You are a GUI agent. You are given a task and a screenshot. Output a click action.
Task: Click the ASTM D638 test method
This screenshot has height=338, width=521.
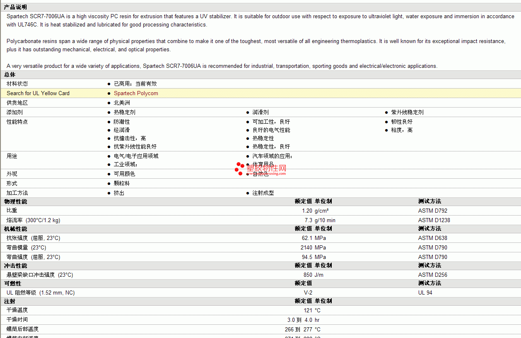click(433, 238)
